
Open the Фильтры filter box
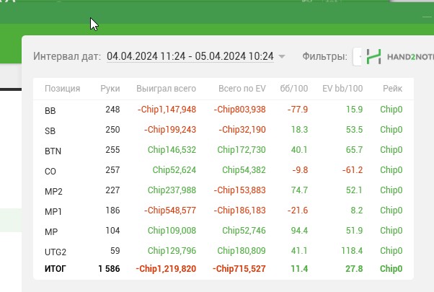357,56
